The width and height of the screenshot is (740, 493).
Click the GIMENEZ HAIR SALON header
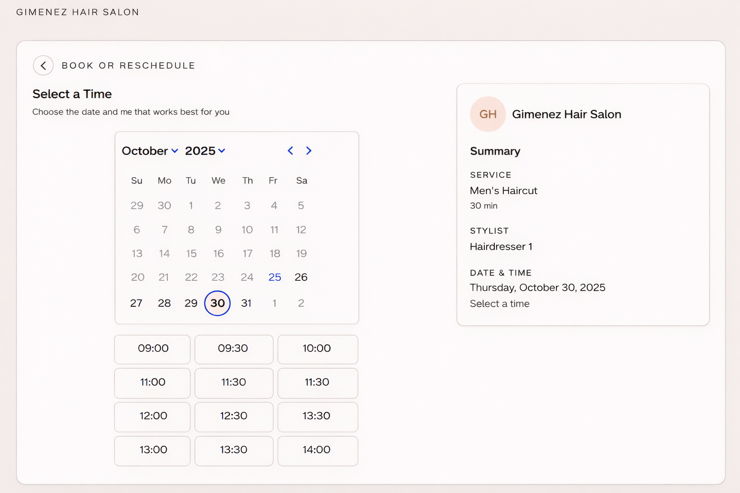coord(78,12)
